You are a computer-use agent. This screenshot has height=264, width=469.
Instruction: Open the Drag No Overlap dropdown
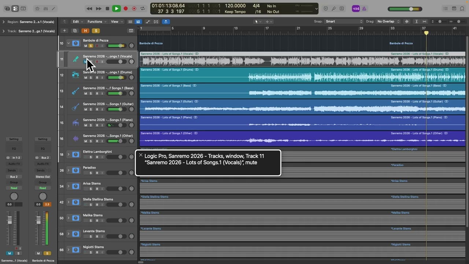point(388,22)
